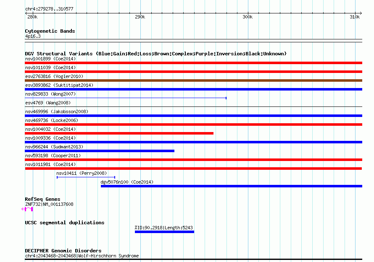This screenshot has height=262, width=374.
Task: Click the UCSC segmental duplications track title
Action: tap(65, 223)
